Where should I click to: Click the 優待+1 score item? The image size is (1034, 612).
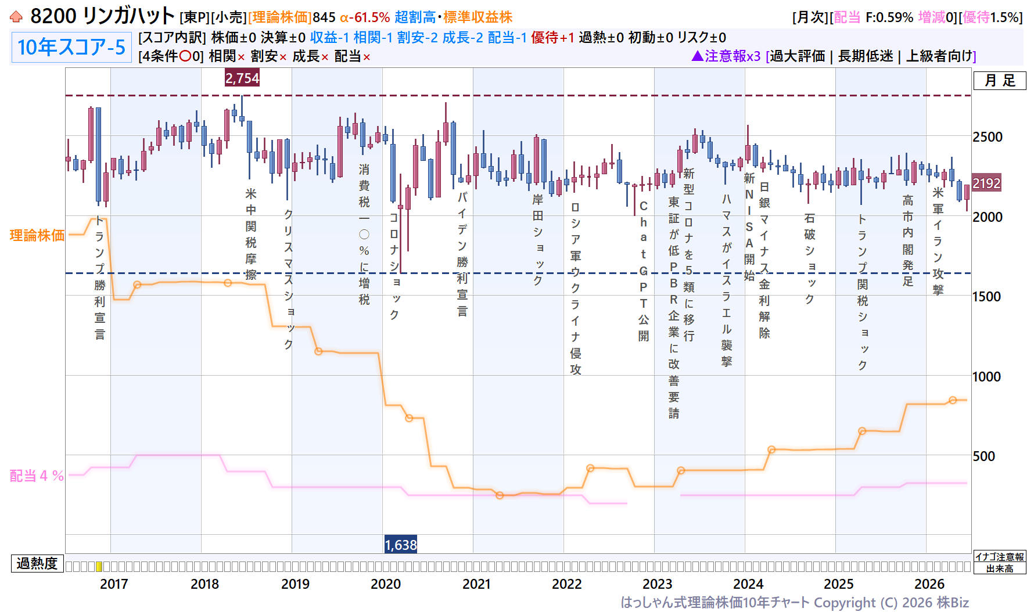pyautogui.click(x=552, y=38)
